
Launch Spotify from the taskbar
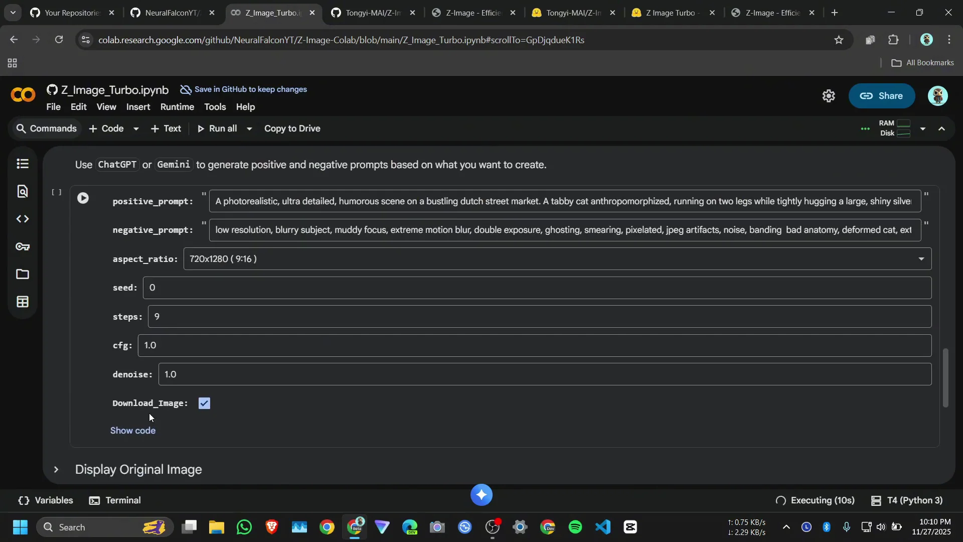coord(575,527)
